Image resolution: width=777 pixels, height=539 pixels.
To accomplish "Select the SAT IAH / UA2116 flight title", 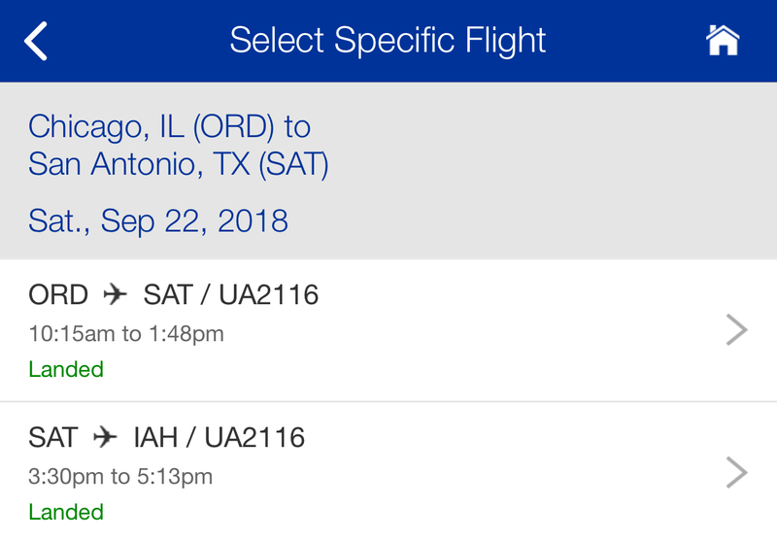I will pos(166,437).
